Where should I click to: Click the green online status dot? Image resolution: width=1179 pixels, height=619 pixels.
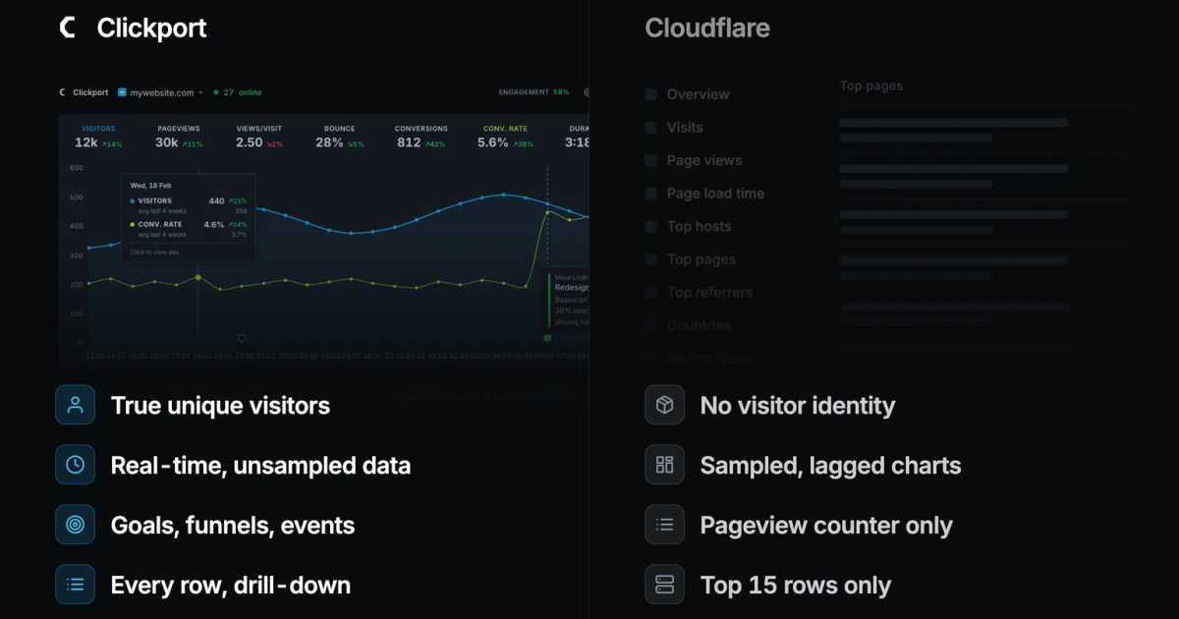point(216,92)
